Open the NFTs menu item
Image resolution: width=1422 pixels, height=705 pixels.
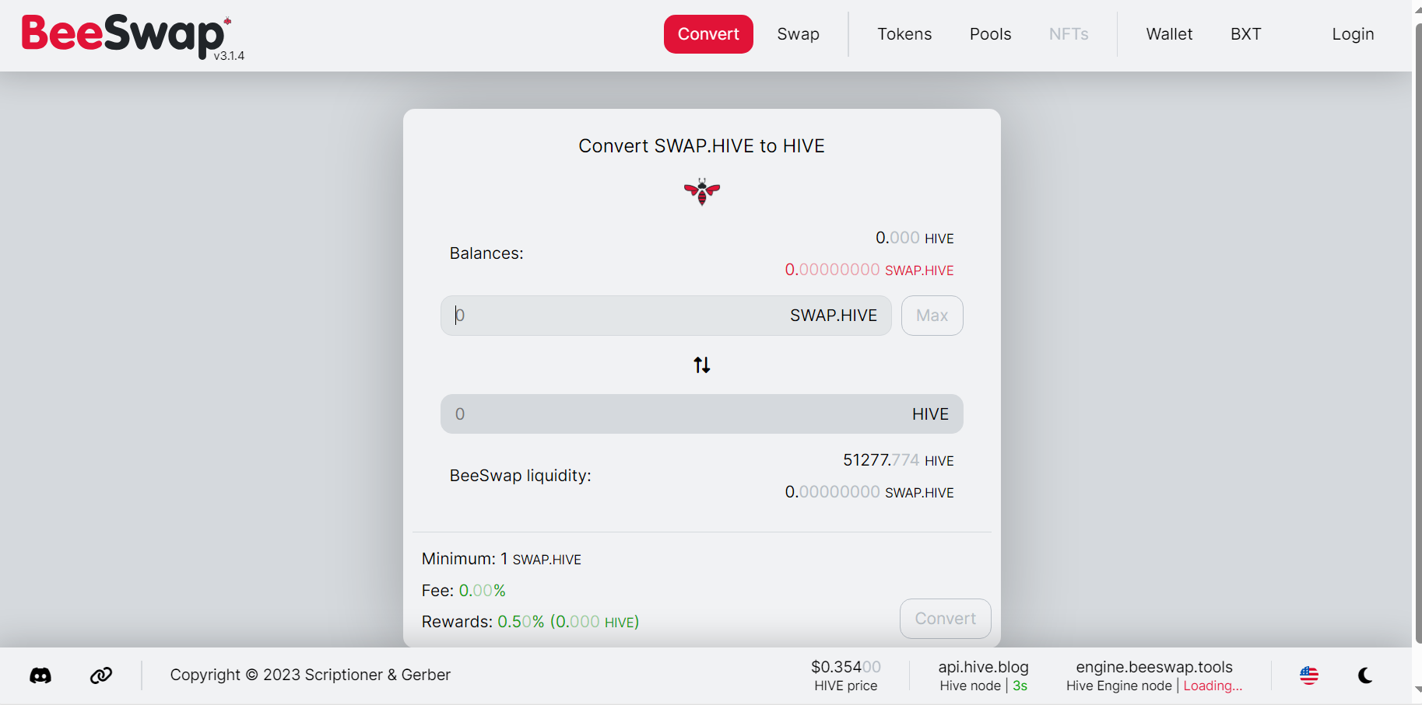coord(1069,34)
